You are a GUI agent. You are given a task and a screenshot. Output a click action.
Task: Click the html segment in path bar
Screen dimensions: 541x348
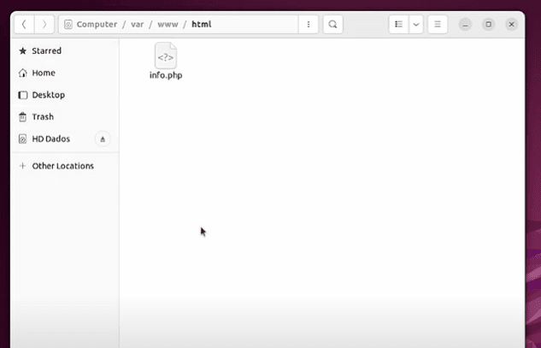[202, 25]
